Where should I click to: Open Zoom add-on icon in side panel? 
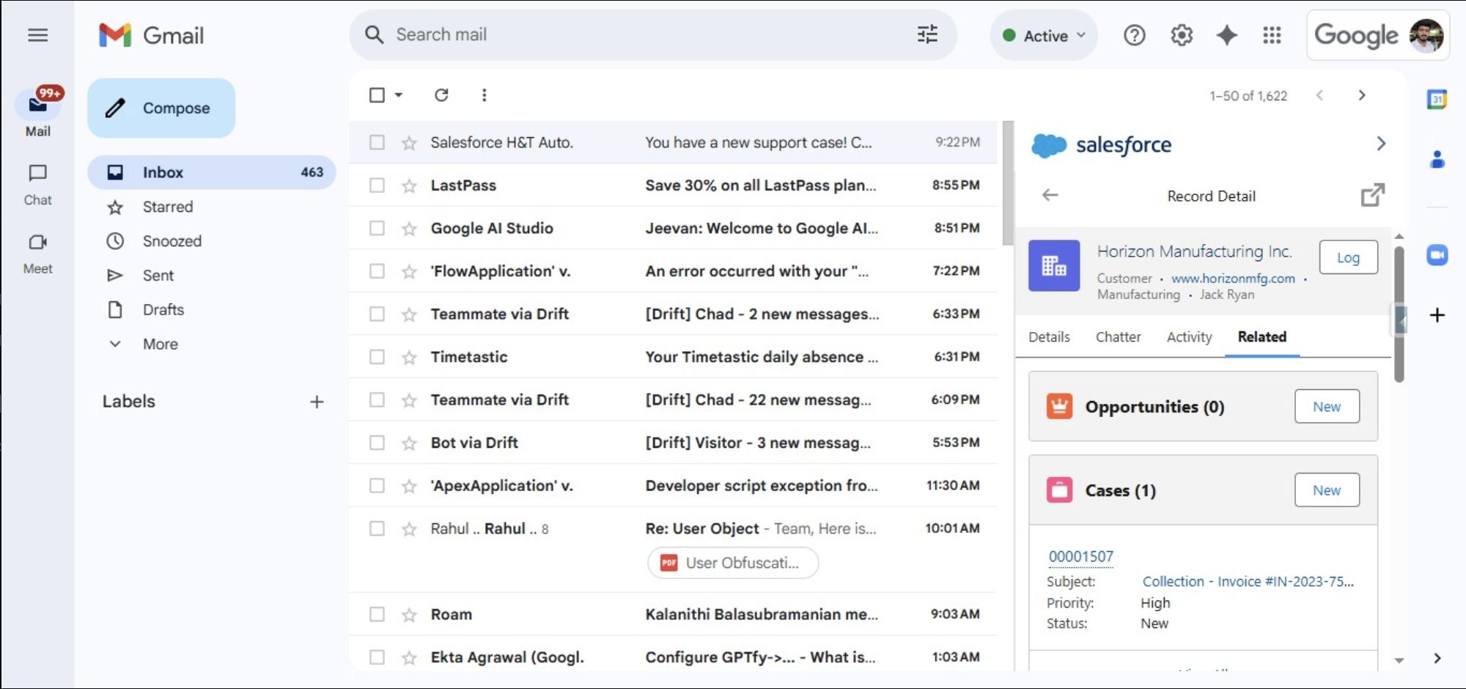pyautogui.click(x=1437, y=255)
